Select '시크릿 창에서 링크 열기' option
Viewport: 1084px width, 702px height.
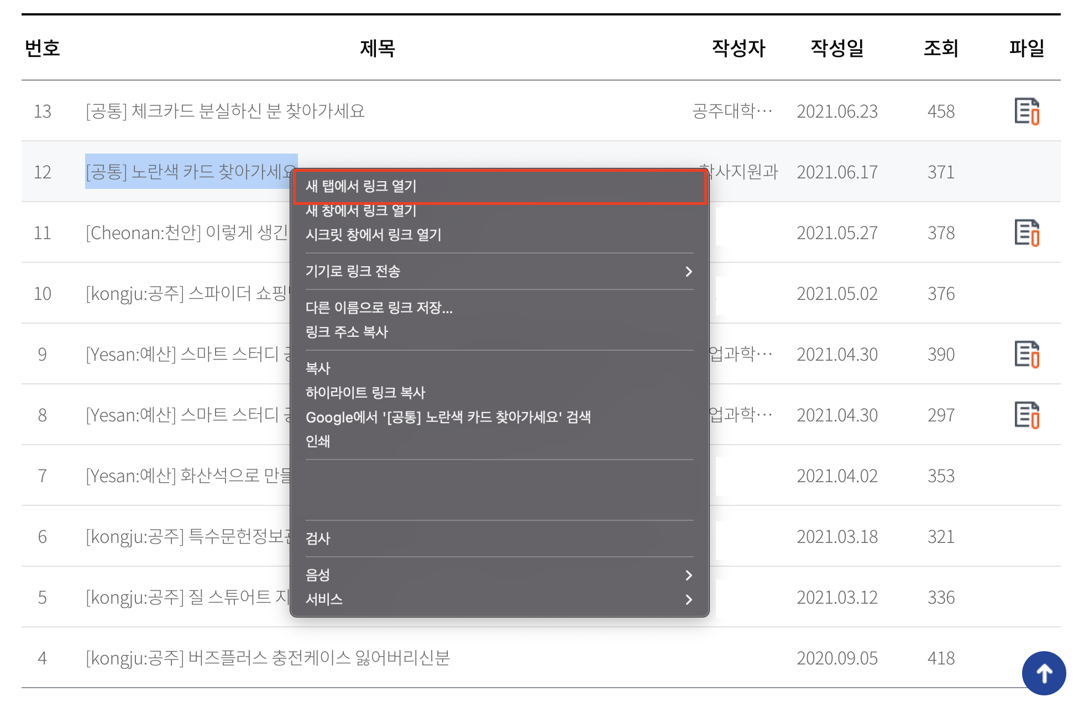[x=500, y=235]
